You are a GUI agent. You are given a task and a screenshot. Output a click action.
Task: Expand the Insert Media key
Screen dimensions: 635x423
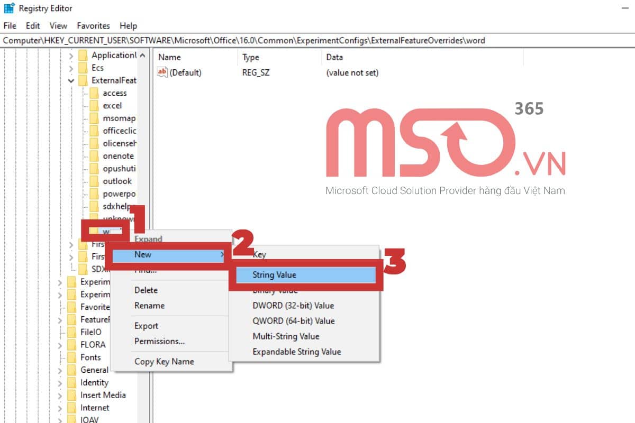tap(60, 395)
